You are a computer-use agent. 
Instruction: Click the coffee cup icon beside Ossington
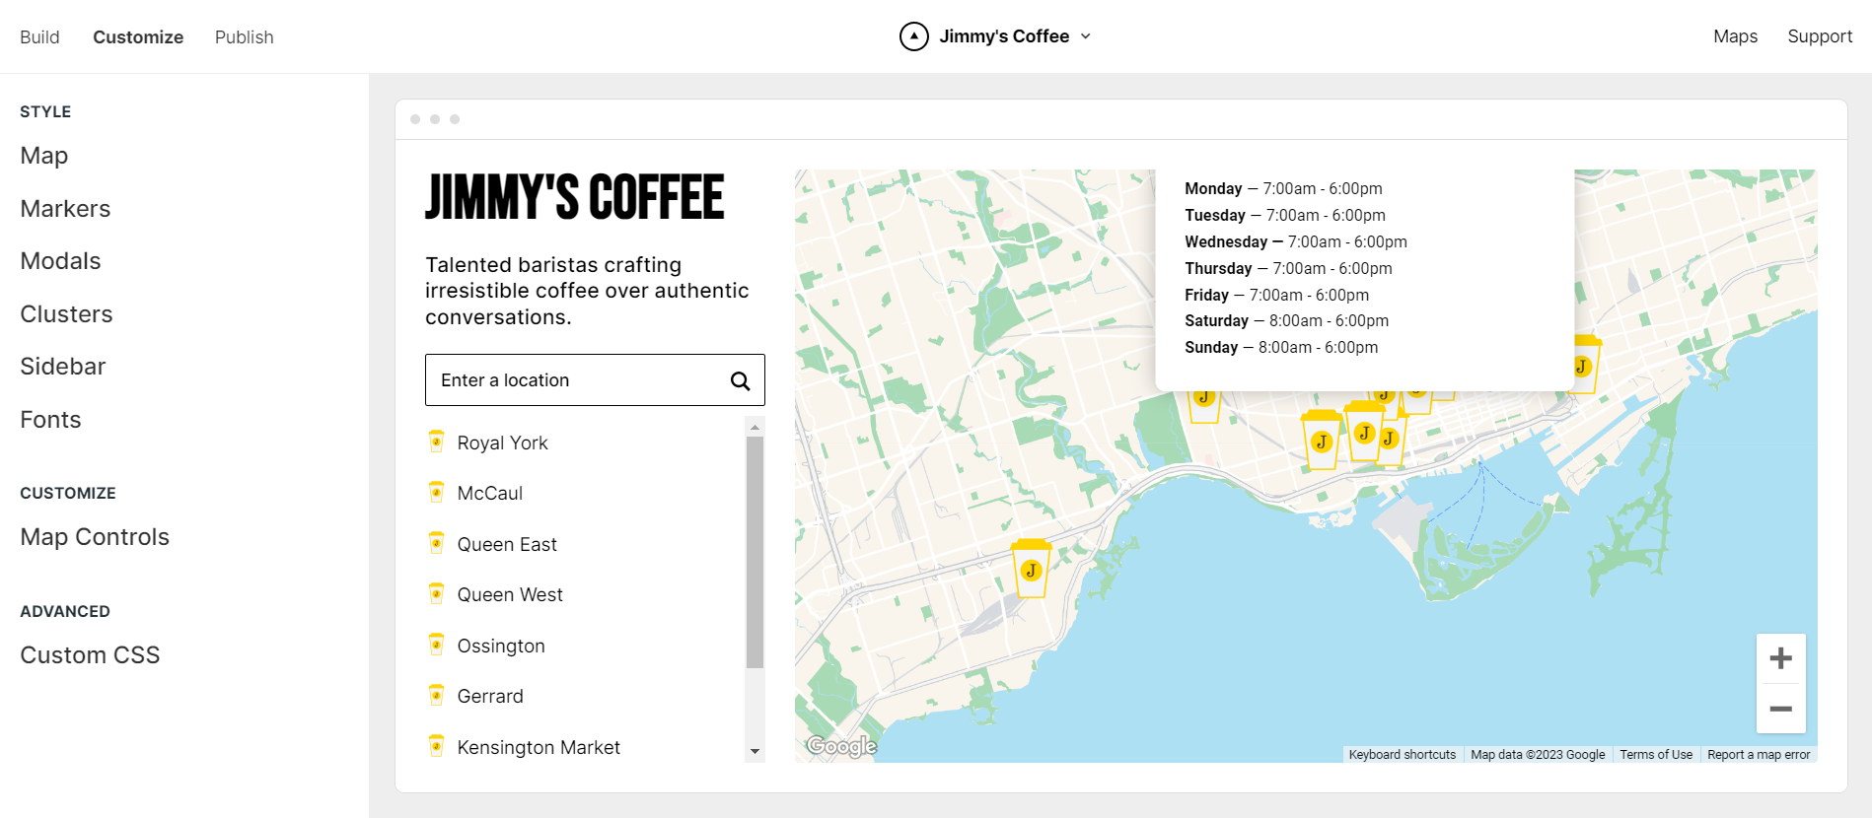436,645
